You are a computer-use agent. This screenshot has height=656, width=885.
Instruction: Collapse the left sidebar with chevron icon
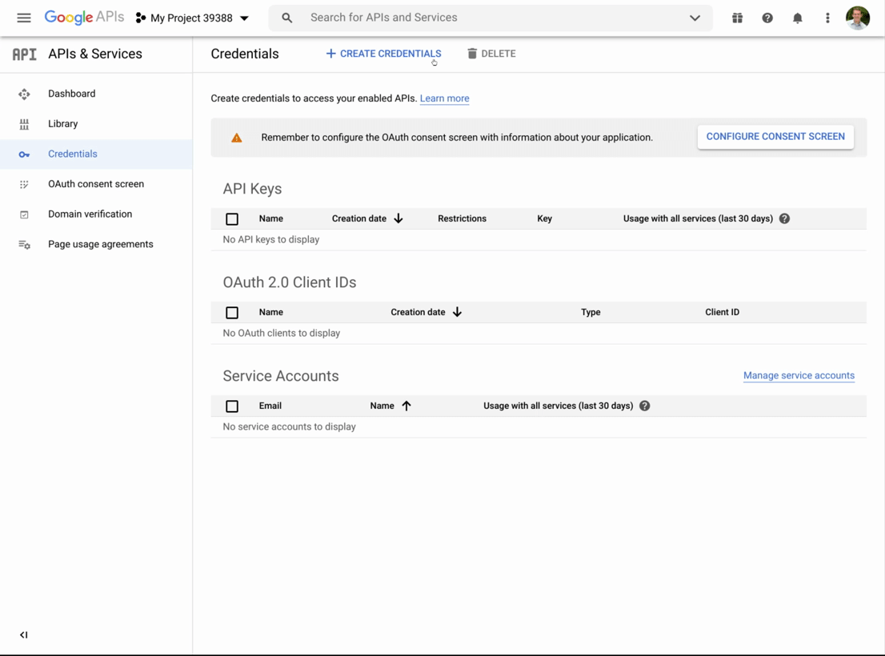pyautogui.click(x=23, y=635)
